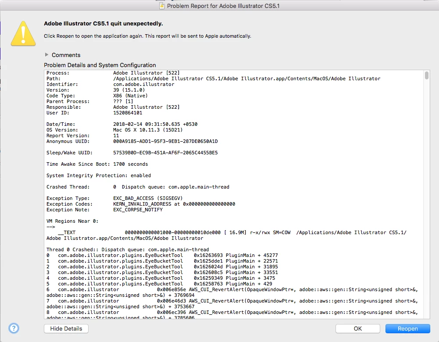Click the OK button
This screenshot has height=342, width=439.
(357, 328)
